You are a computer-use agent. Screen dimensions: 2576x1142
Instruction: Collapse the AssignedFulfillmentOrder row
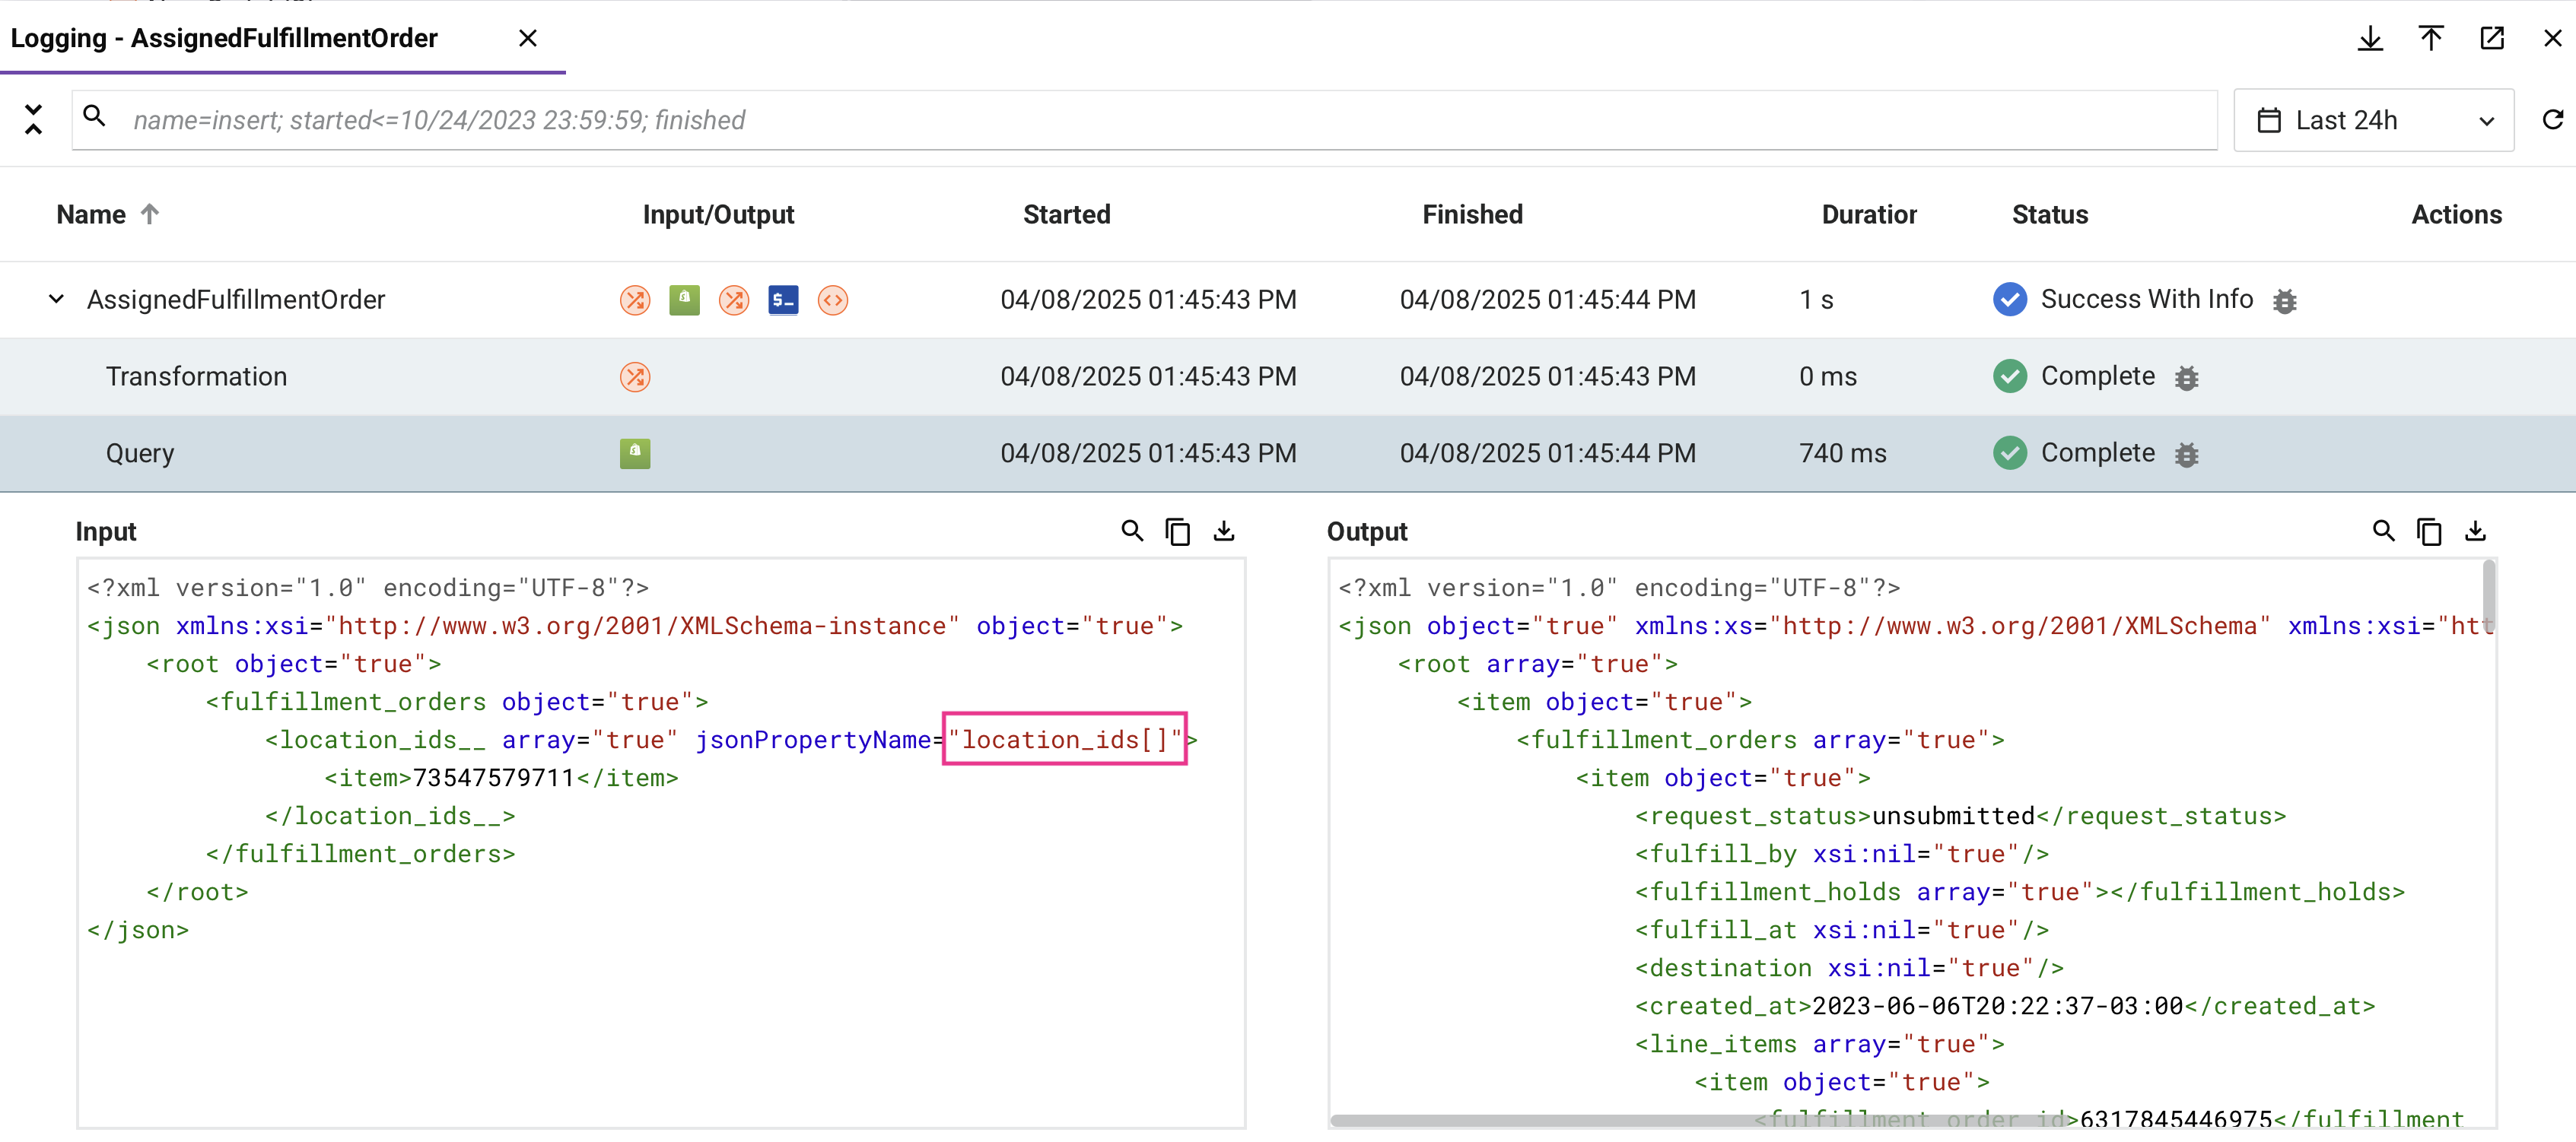(x=57, y=299)
